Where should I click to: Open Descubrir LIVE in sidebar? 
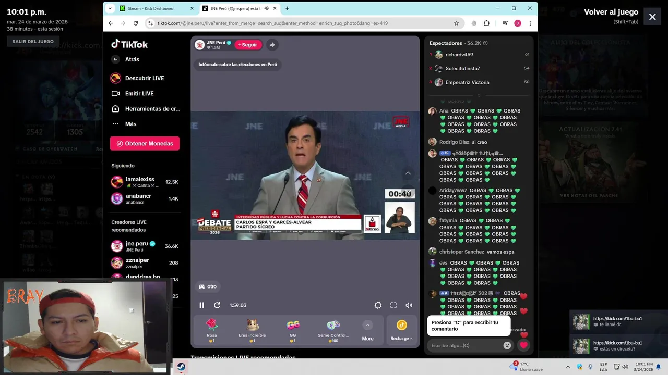point(145,78)
